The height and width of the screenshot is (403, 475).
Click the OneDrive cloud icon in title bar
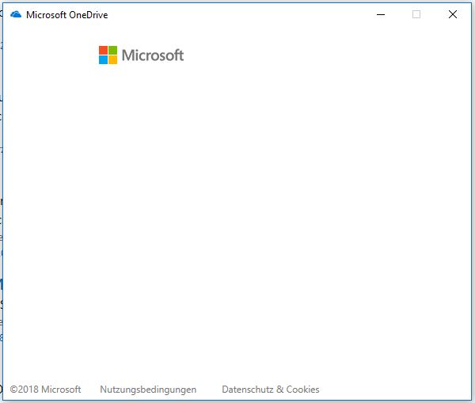[x=16, y=14]
